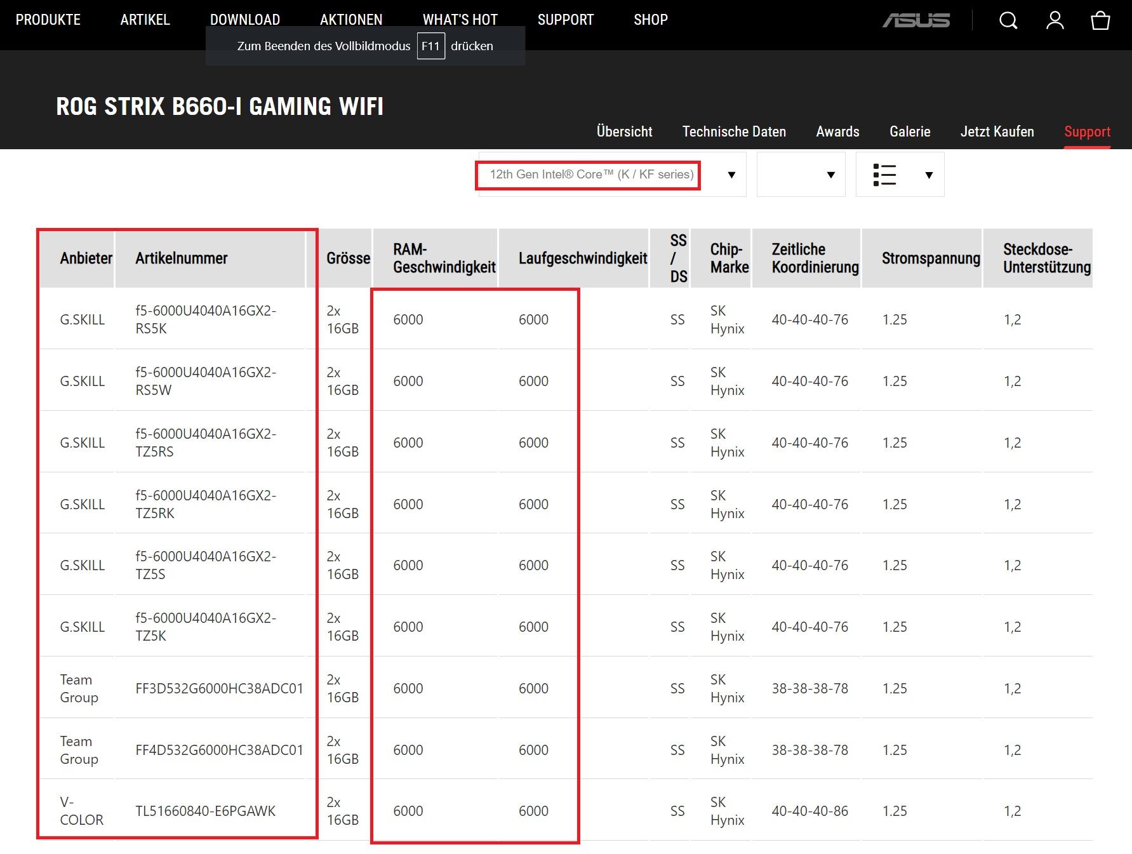1132x854 pixels.
Task: Click Team Group vendor in FF4D532G6000HC38ADC01 row
Action: (x=79, y=750)
